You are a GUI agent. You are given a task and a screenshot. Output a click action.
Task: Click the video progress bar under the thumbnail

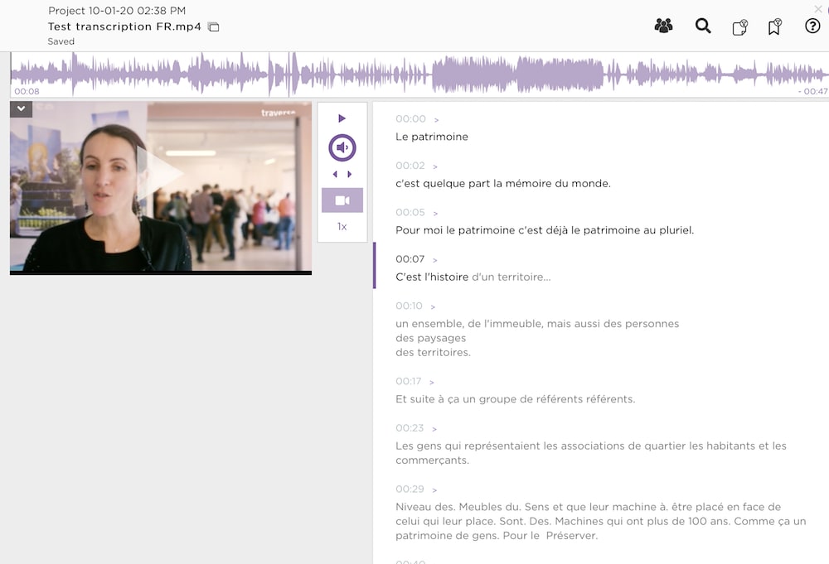point(161,272)
